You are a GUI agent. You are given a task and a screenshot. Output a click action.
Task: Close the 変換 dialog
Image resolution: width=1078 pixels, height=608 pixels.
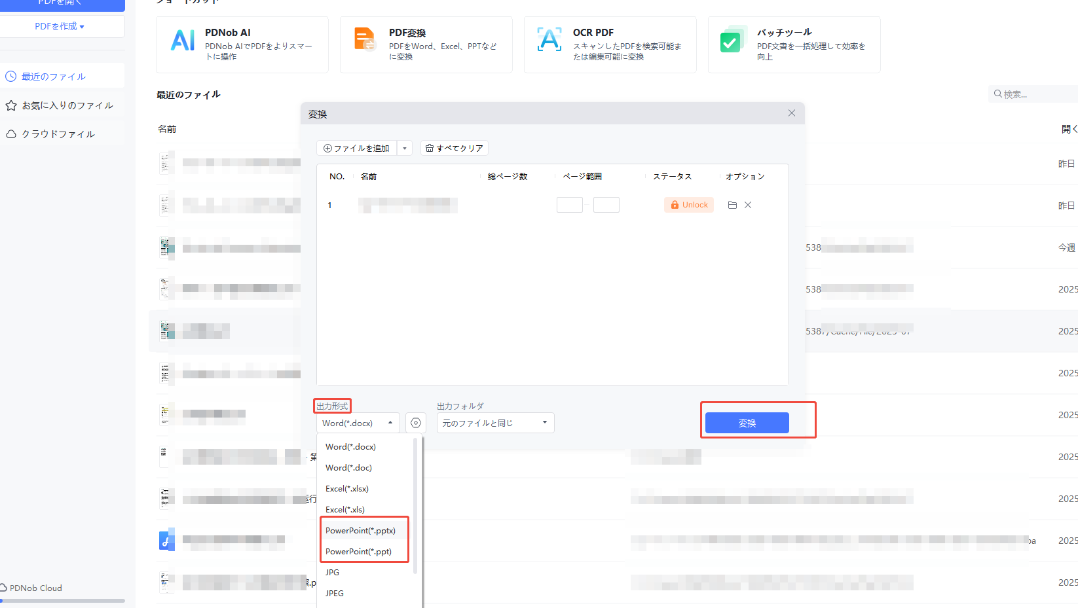pyautogui.click(x=792, y=113)
